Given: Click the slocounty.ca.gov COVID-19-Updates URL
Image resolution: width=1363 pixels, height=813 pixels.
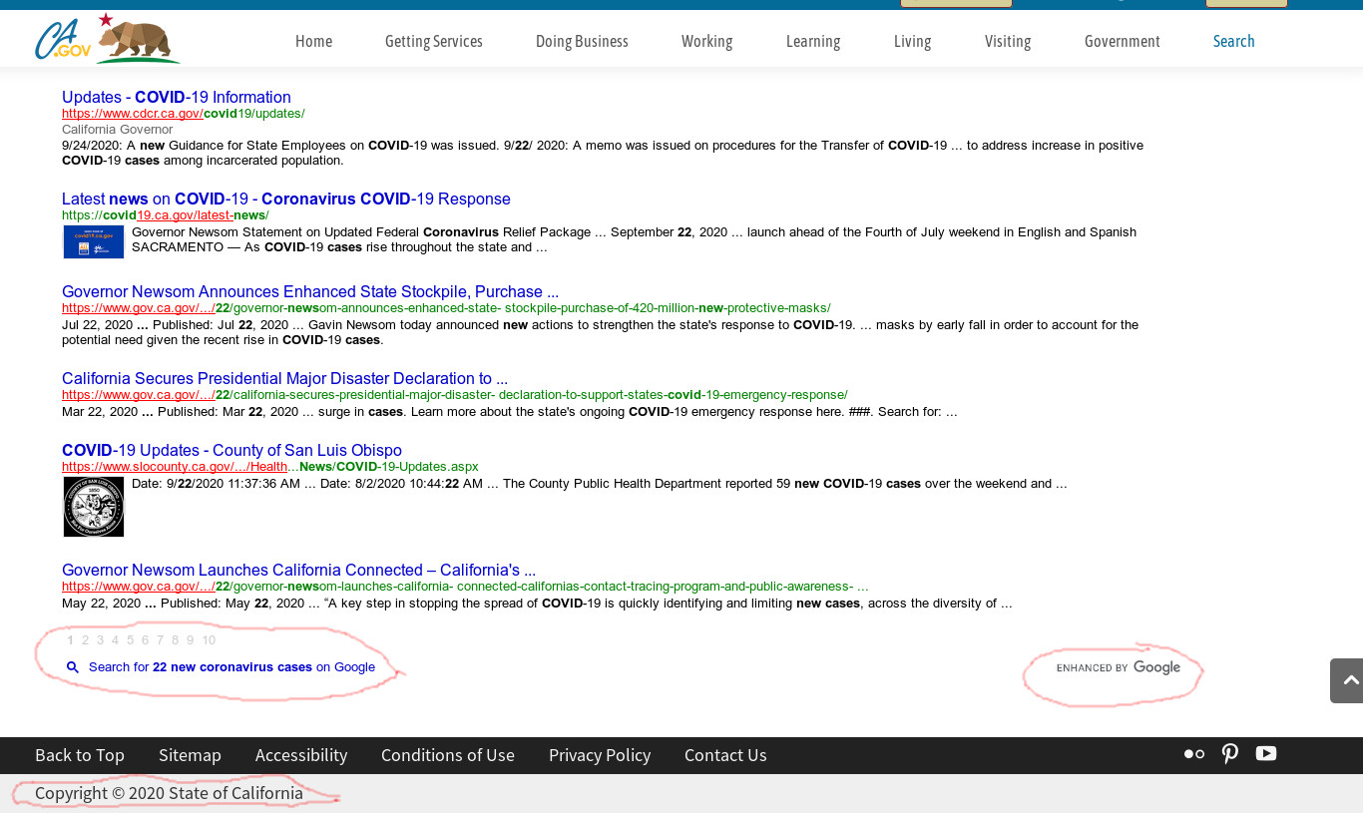Looking at the screenshot, I should 270,467.
